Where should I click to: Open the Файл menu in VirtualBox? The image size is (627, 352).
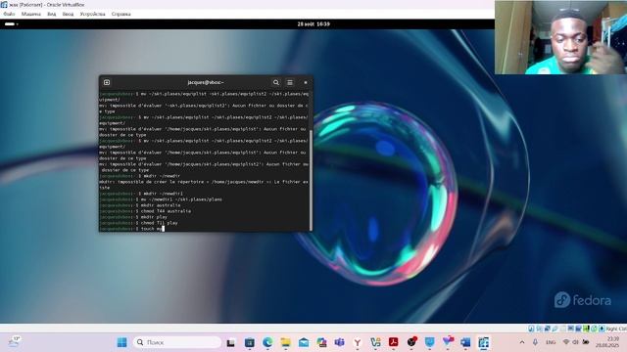(9, 14)
